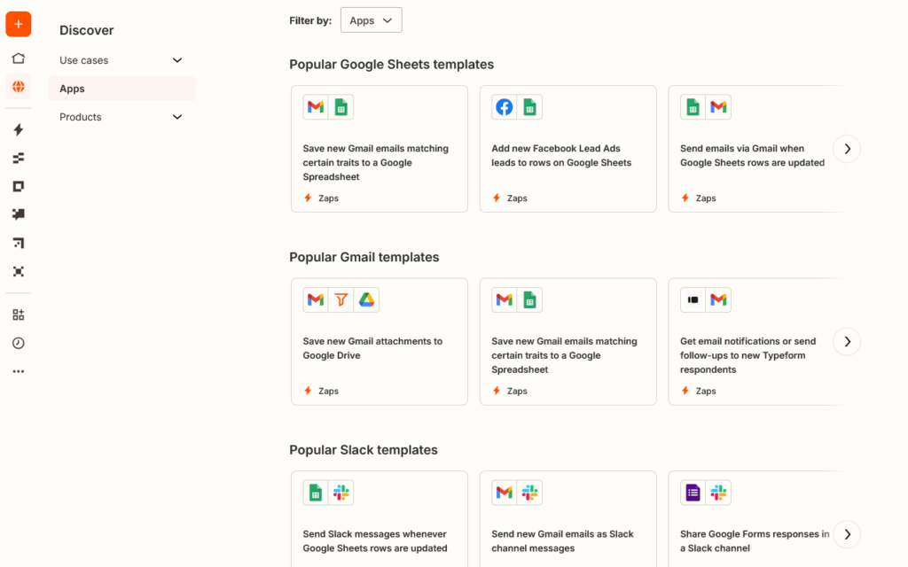Viewport: 908px width, 567px height.
Task: Click the Google Forms icon on the Slack card
Action: pyautogui.click(x=693, y=493)
